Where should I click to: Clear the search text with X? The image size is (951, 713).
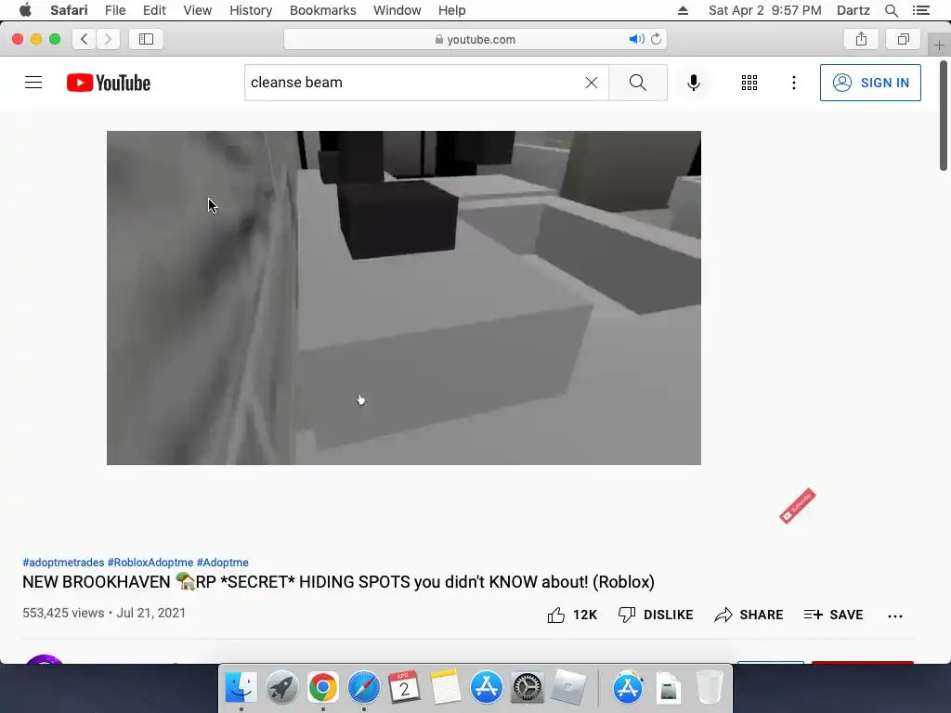pos(592,83)
